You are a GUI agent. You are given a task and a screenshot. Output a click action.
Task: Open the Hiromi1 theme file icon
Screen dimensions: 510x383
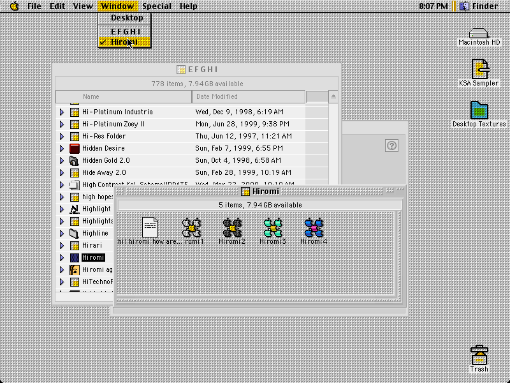[x=192, y=227]
